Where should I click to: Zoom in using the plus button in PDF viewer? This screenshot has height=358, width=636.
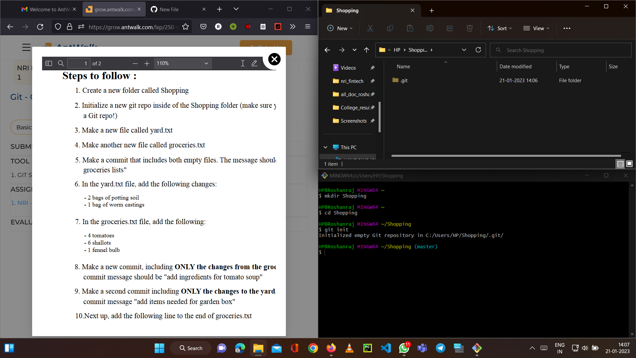147,63
